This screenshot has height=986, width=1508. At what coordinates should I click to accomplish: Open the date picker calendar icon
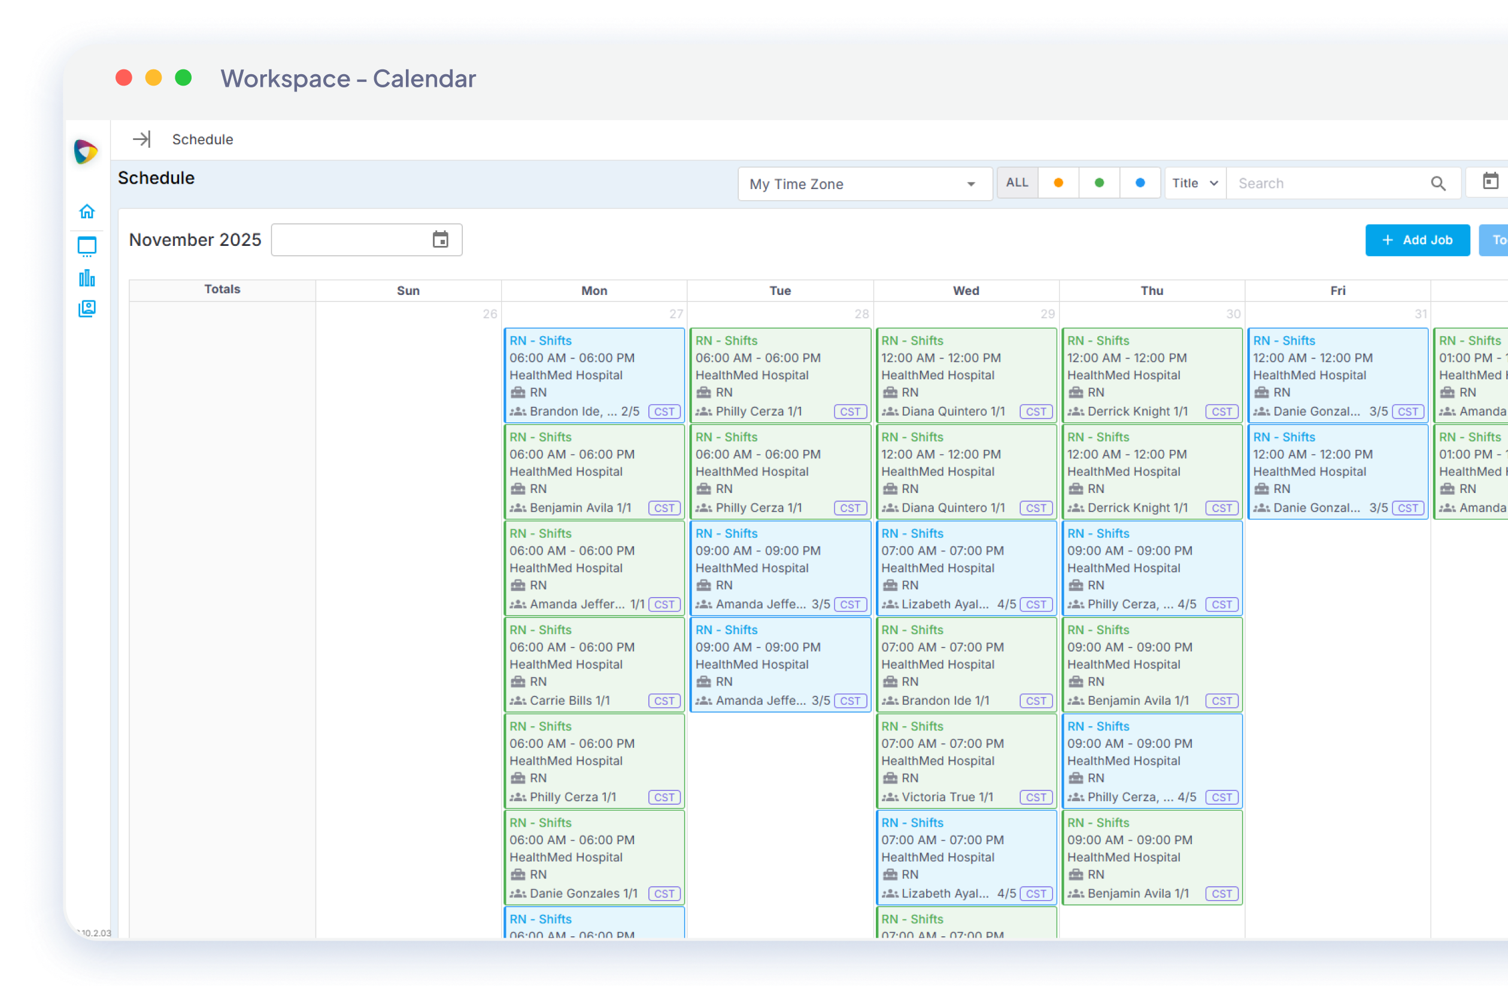(441, 240)
